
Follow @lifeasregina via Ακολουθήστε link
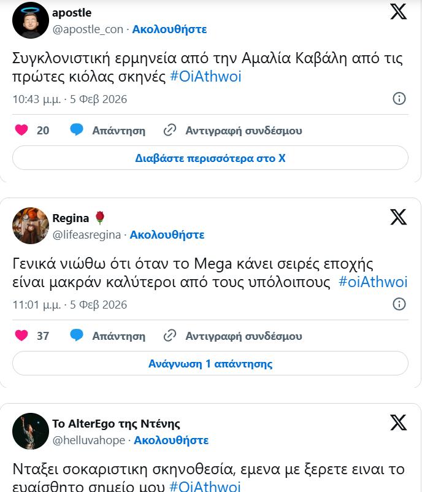pos(167,234)
